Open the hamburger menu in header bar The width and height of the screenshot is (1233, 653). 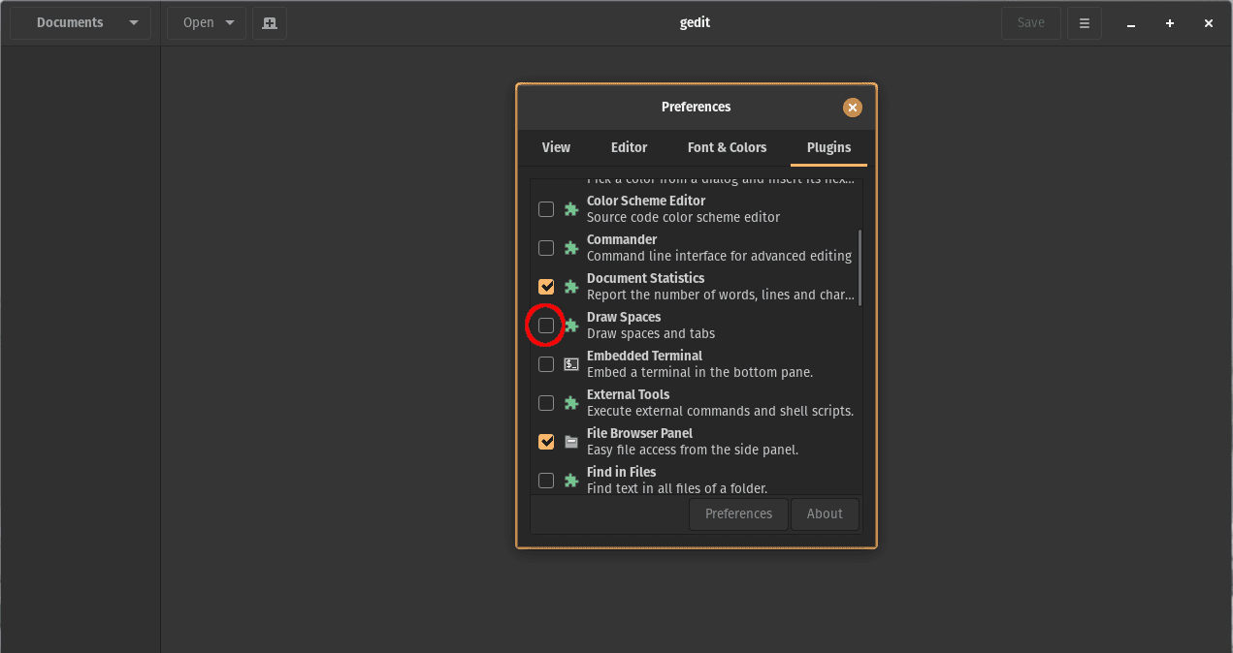point(1085,23)
